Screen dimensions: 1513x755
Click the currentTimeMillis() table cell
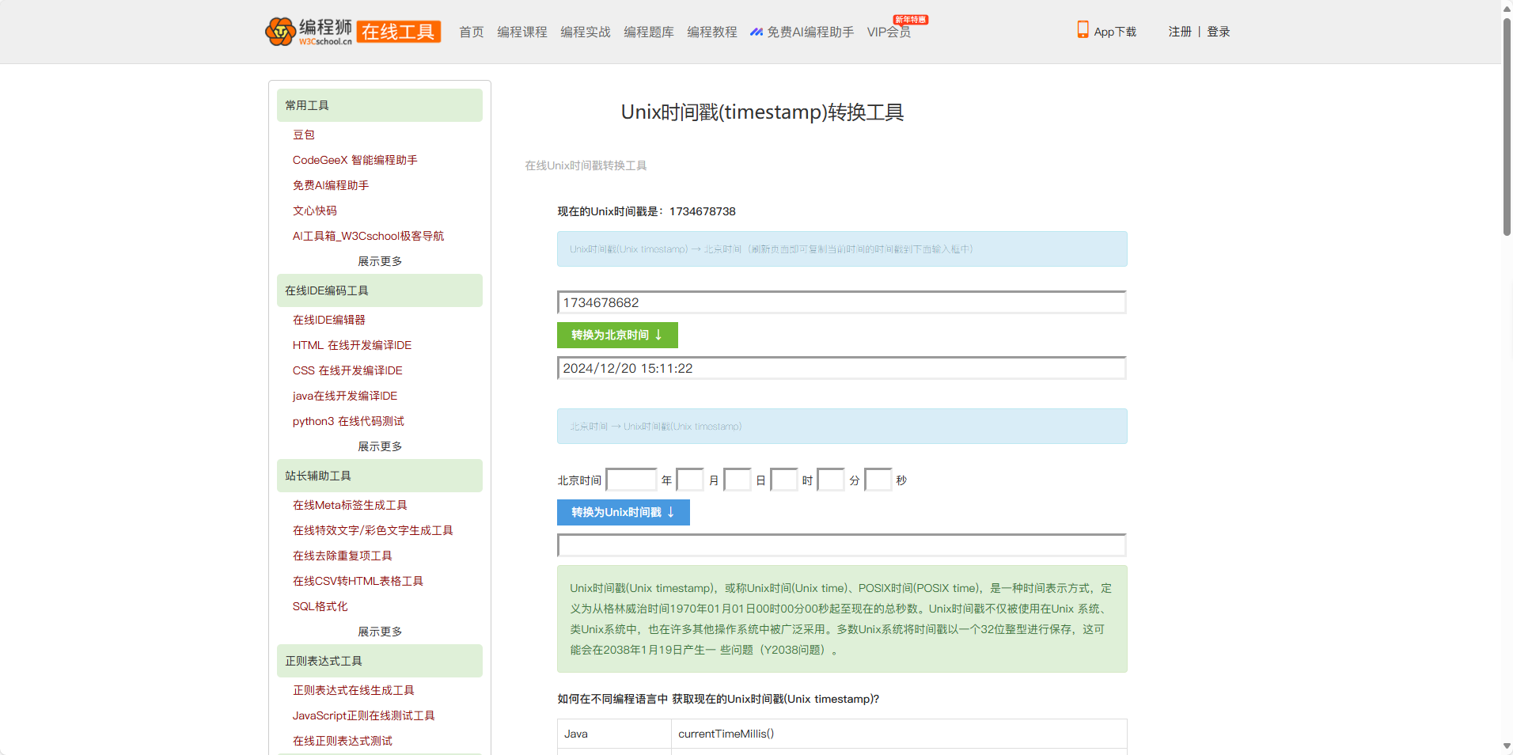pyautogui.click(x=899, y=734)
